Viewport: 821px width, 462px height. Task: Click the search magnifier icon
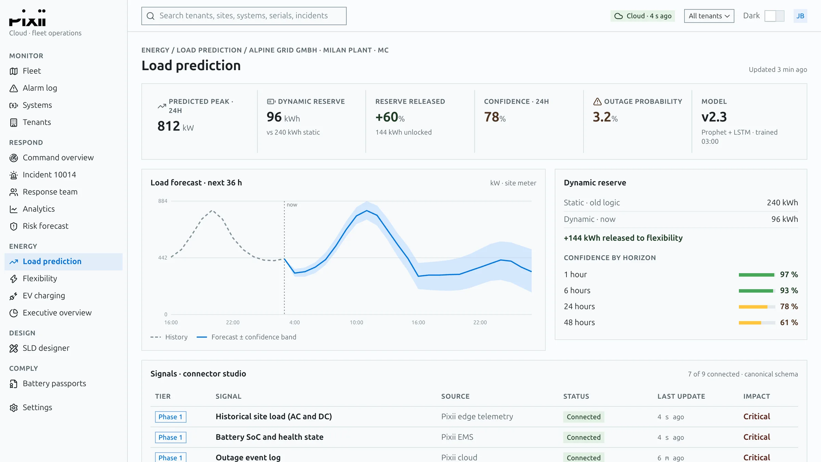coord(151,16)
